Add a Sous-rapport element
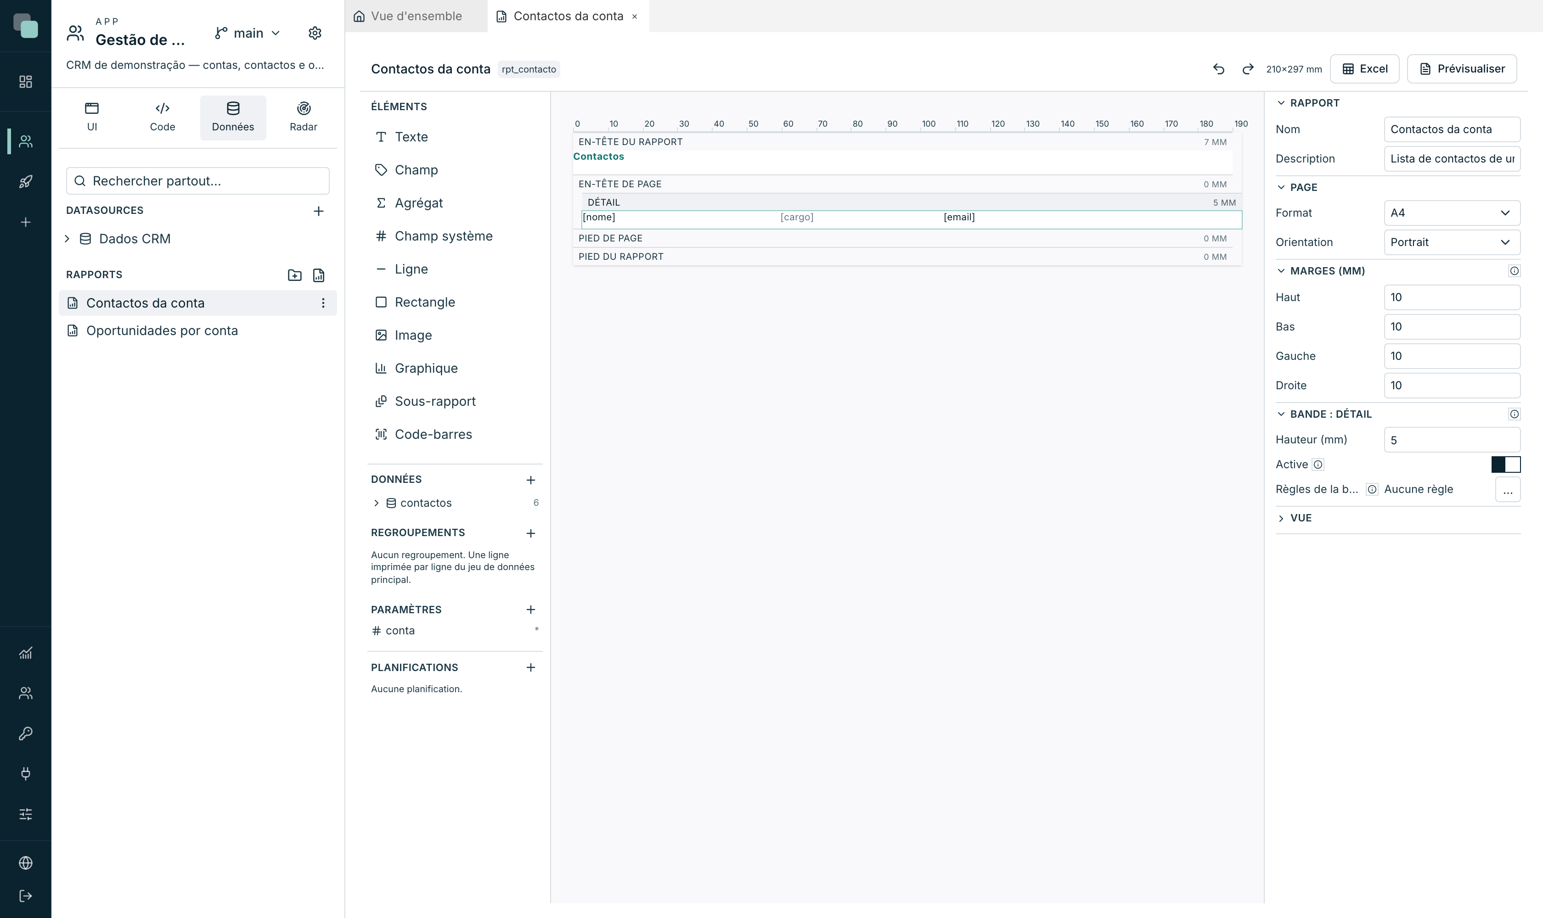 (x=455, y=402)
